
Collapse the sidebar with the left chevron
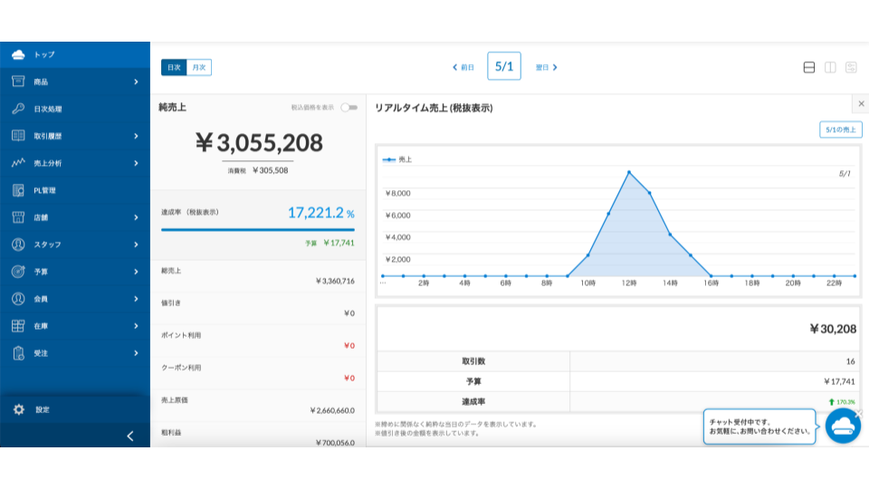coord(129,436)
